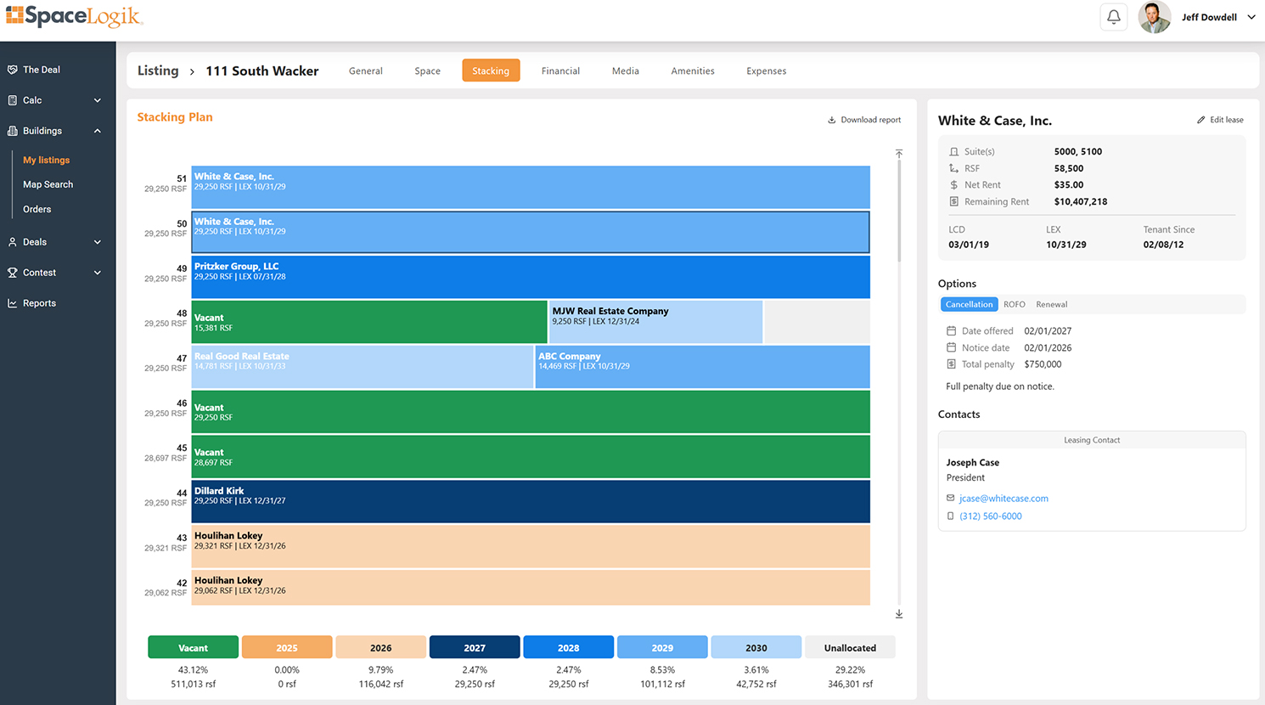Click the jcase@whitecase.com email link

(1004, 499)
